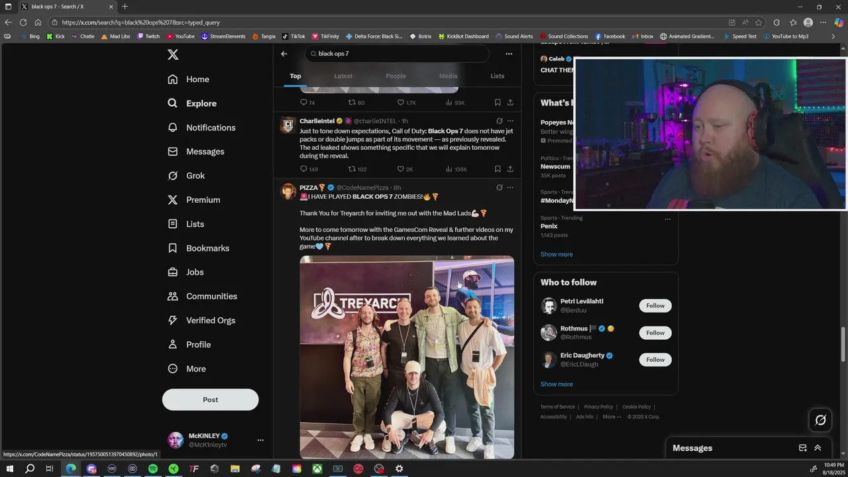
Task: View analytics showing 93K views
Action: point(455,103)
